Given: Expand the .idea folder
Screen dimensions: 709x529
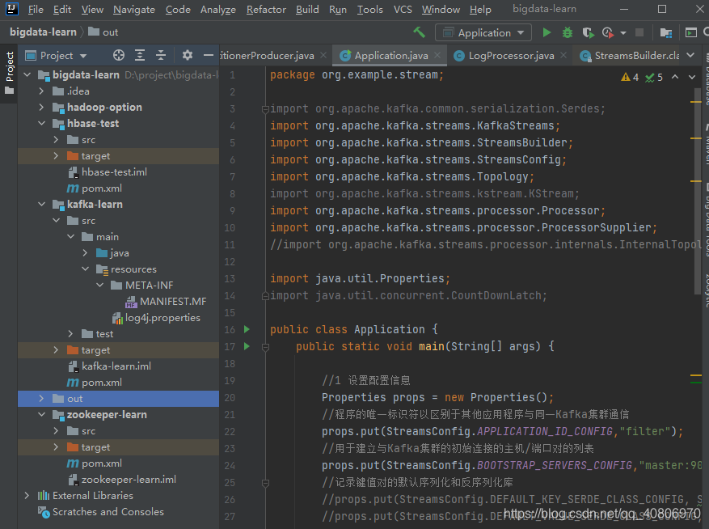Looking at the screenshot, I should (41, 91).
